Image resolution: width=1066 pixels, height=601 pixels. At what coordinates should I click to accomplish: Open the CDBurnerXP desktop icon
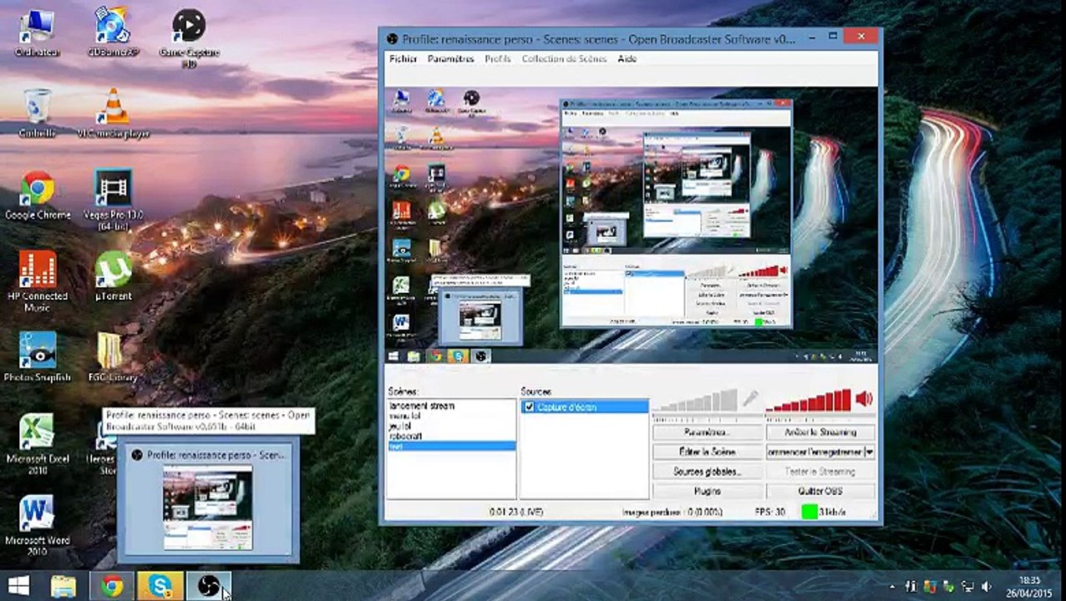pyautogui.click(x=113, y=34)
